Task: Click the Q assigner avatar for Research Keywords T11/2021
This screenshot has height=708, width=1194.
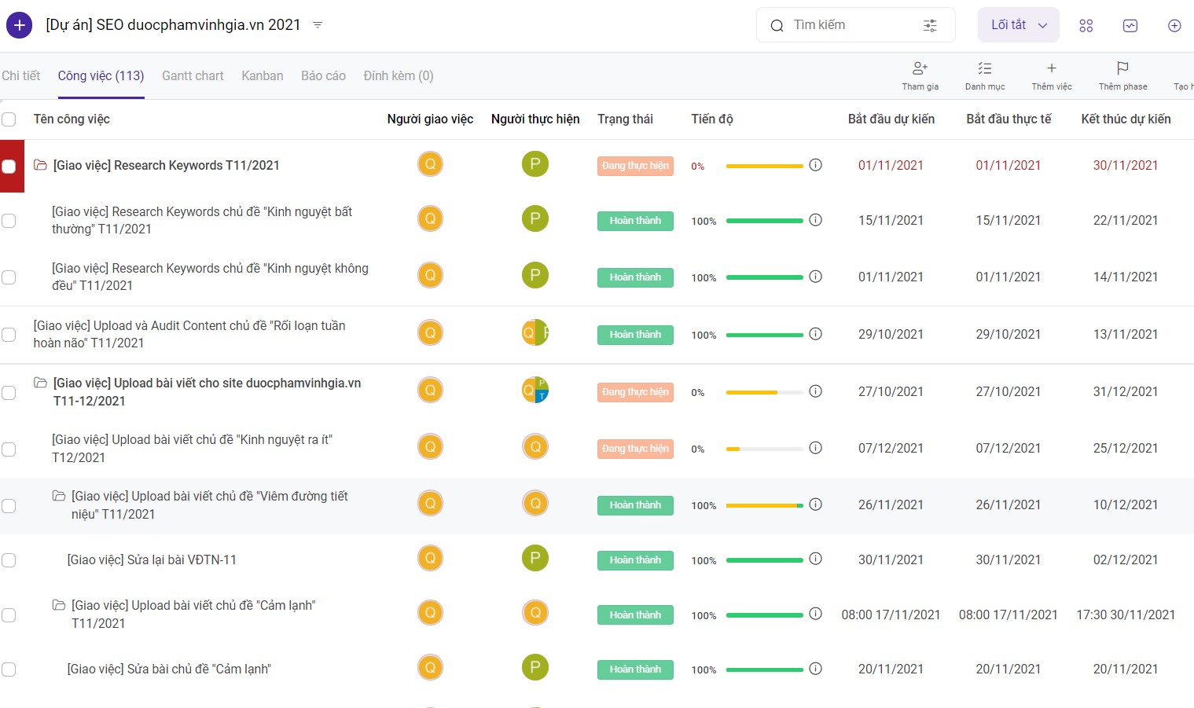Action: click(430, 164)
